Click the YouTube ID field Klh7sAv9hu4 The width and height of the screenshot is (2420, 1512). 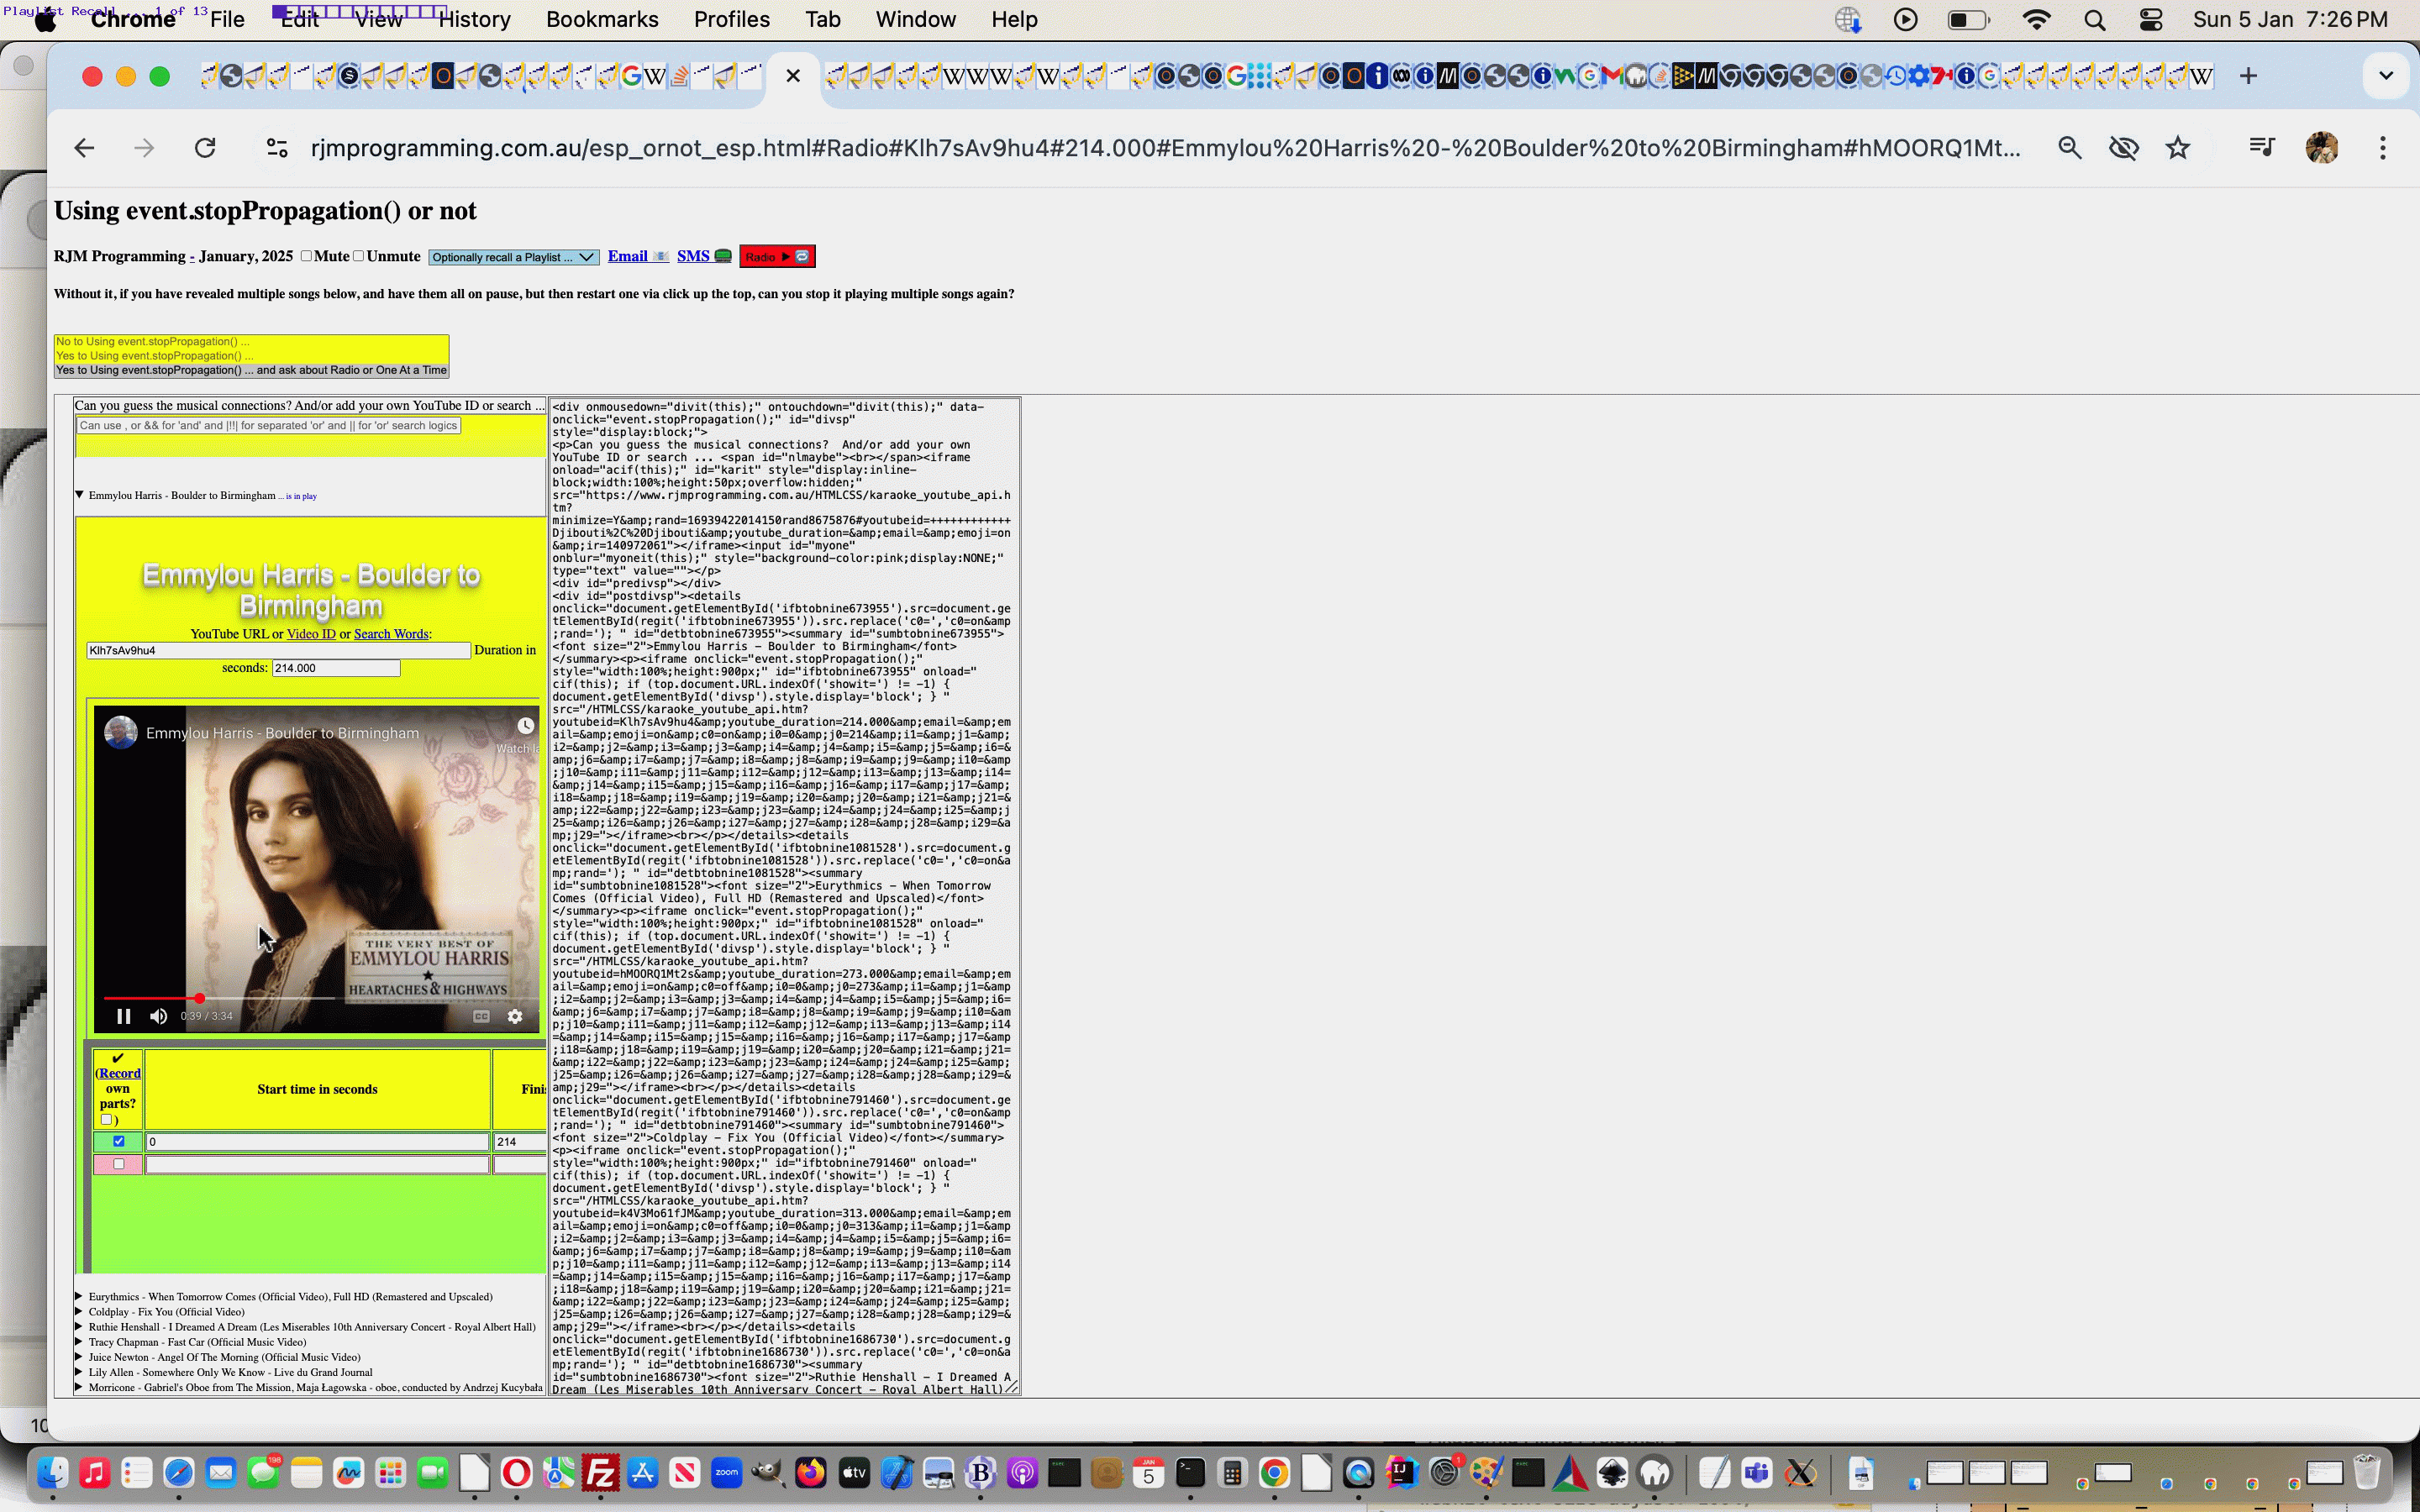pos(278,650)
